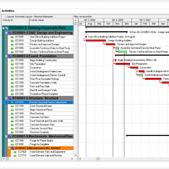Click the activity icon for EC1005
This screenshot has height=169, width=169.
click(12, 37)
